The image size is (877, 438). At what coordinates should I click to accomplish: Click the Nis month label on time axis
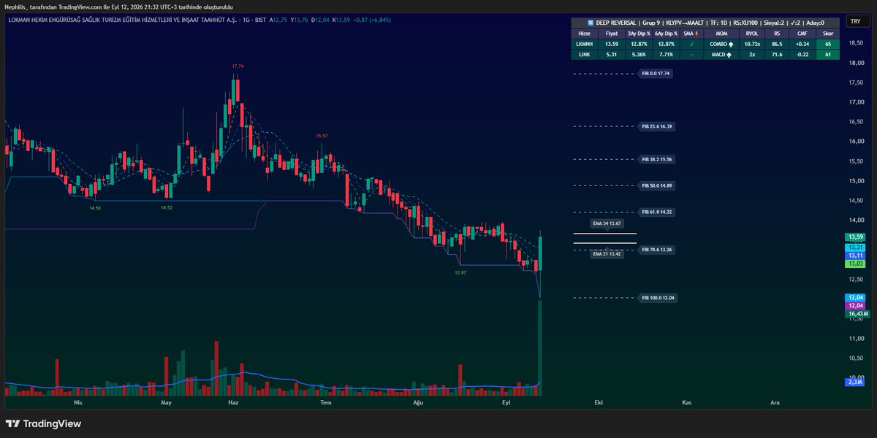coord(79,402)
